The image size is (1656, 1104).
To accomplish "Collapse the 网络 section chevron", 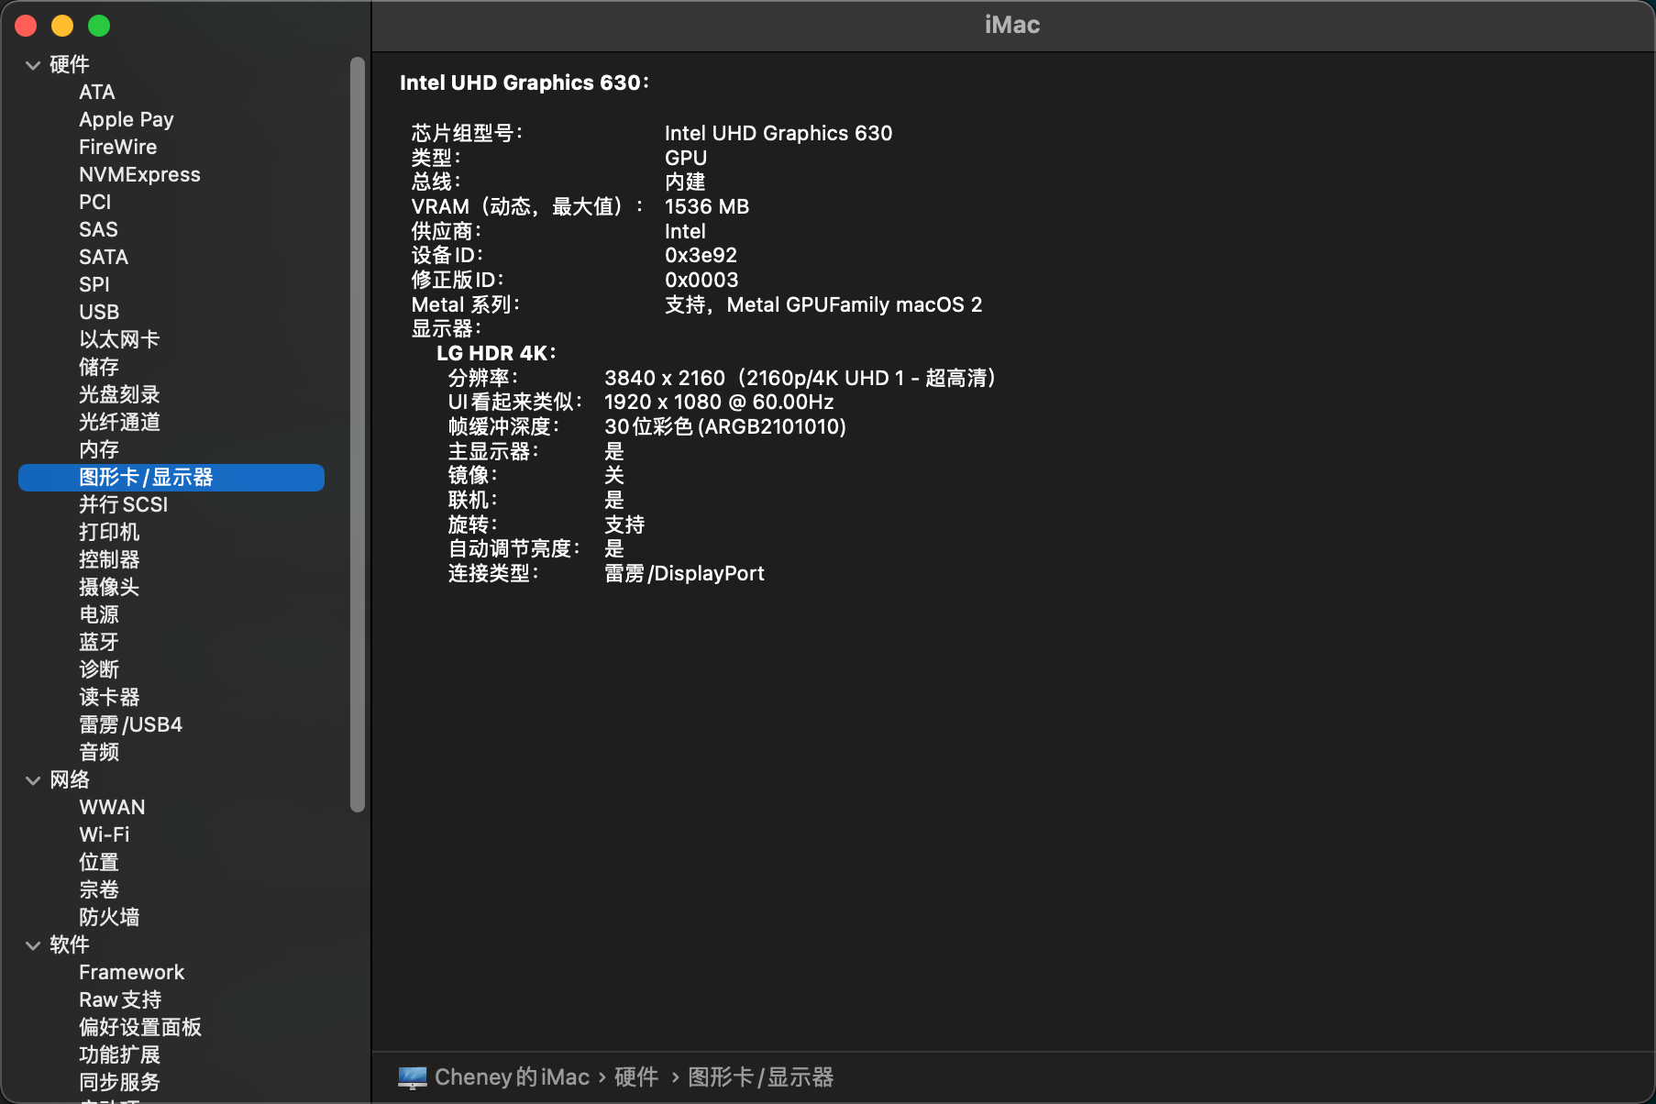I will (x=33, y=780).
